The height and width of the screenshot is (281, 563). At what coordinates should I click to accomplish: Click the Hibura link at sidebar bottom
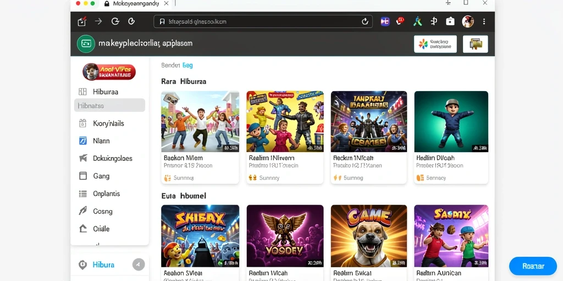tap(103, 265)
